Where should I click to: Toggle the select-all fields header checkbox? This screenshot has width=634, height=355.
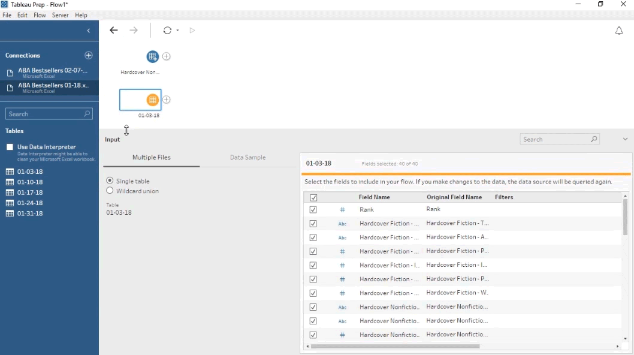click(x=313, y=197)
